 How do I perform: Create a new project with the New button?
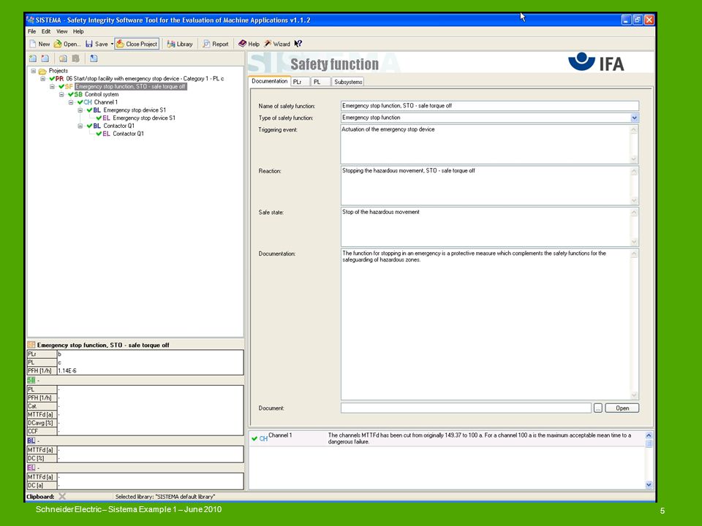[x=39, y=44]
